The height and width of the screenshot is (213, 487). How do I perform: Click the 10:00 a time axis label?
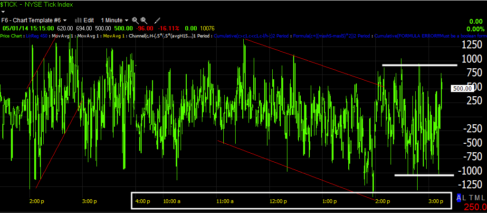pos(172,201)
